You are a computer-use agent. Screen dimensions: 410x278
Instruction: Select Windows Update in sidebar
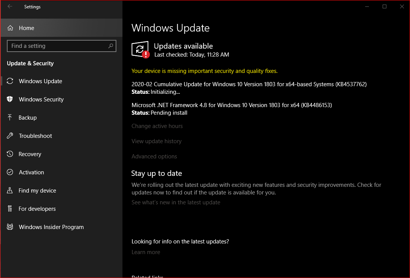pos(62,81)
